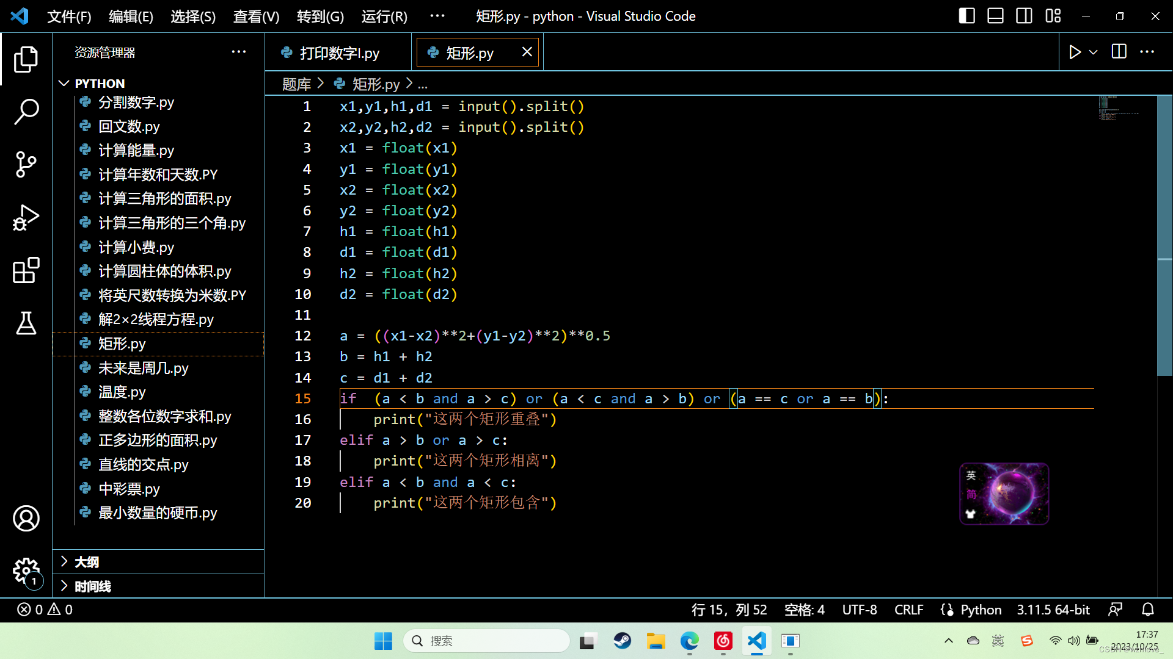Open the Accounts menu icon
1173x659 pixels.
point(26,519)
